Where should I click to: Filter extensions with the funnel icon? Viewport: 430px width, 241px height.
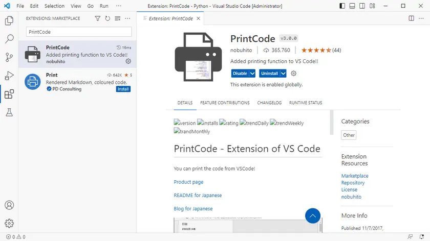98,18
